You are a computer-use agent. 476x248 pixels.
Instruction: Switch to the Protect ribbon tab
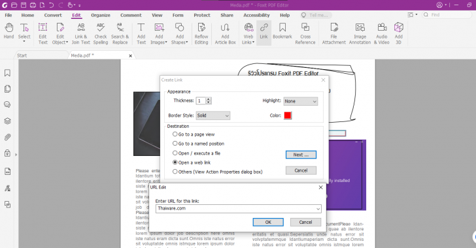(202, 15)
